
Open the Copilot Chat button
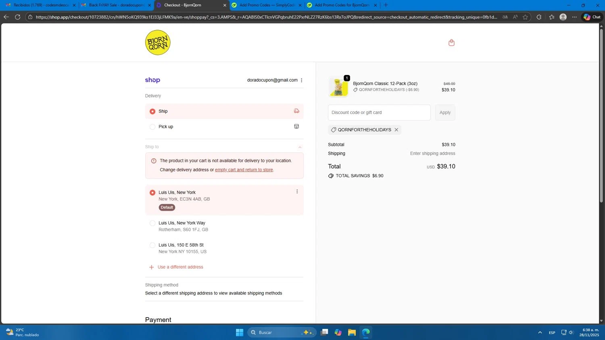592,17
